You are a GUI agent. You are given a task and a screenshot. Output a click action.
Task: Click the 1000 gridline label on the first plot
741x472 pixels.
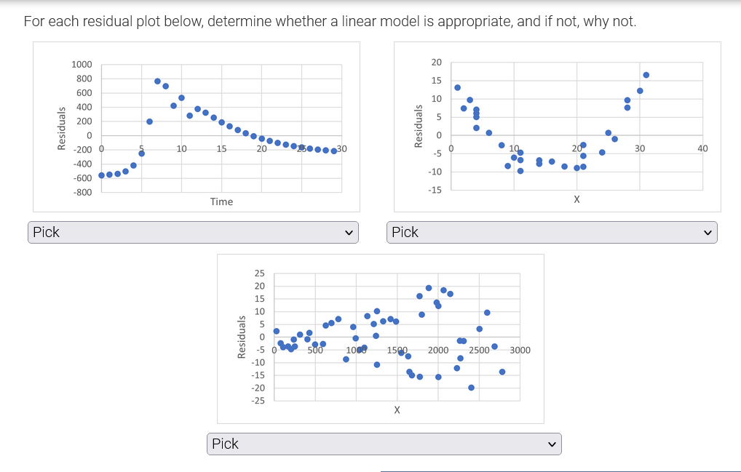(81, 65)
